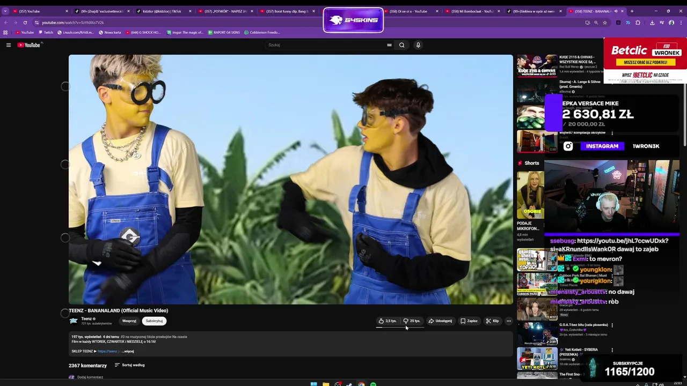Open KUQE 2115 & CHIVAS video thumbnail
The width and height of the screenshot is (687, 386).
tap(537, 65)
